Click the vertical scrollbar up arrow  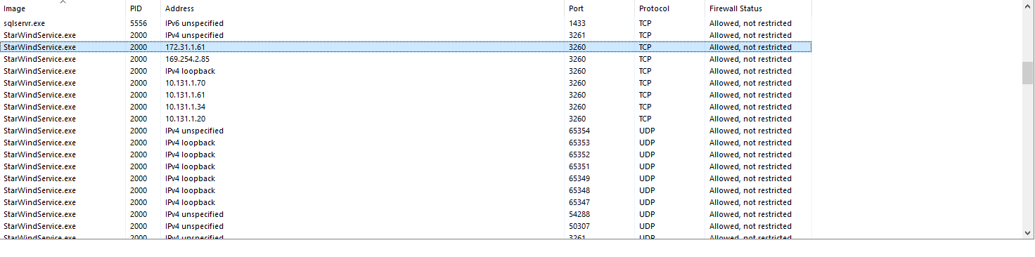coord(1029,6)
